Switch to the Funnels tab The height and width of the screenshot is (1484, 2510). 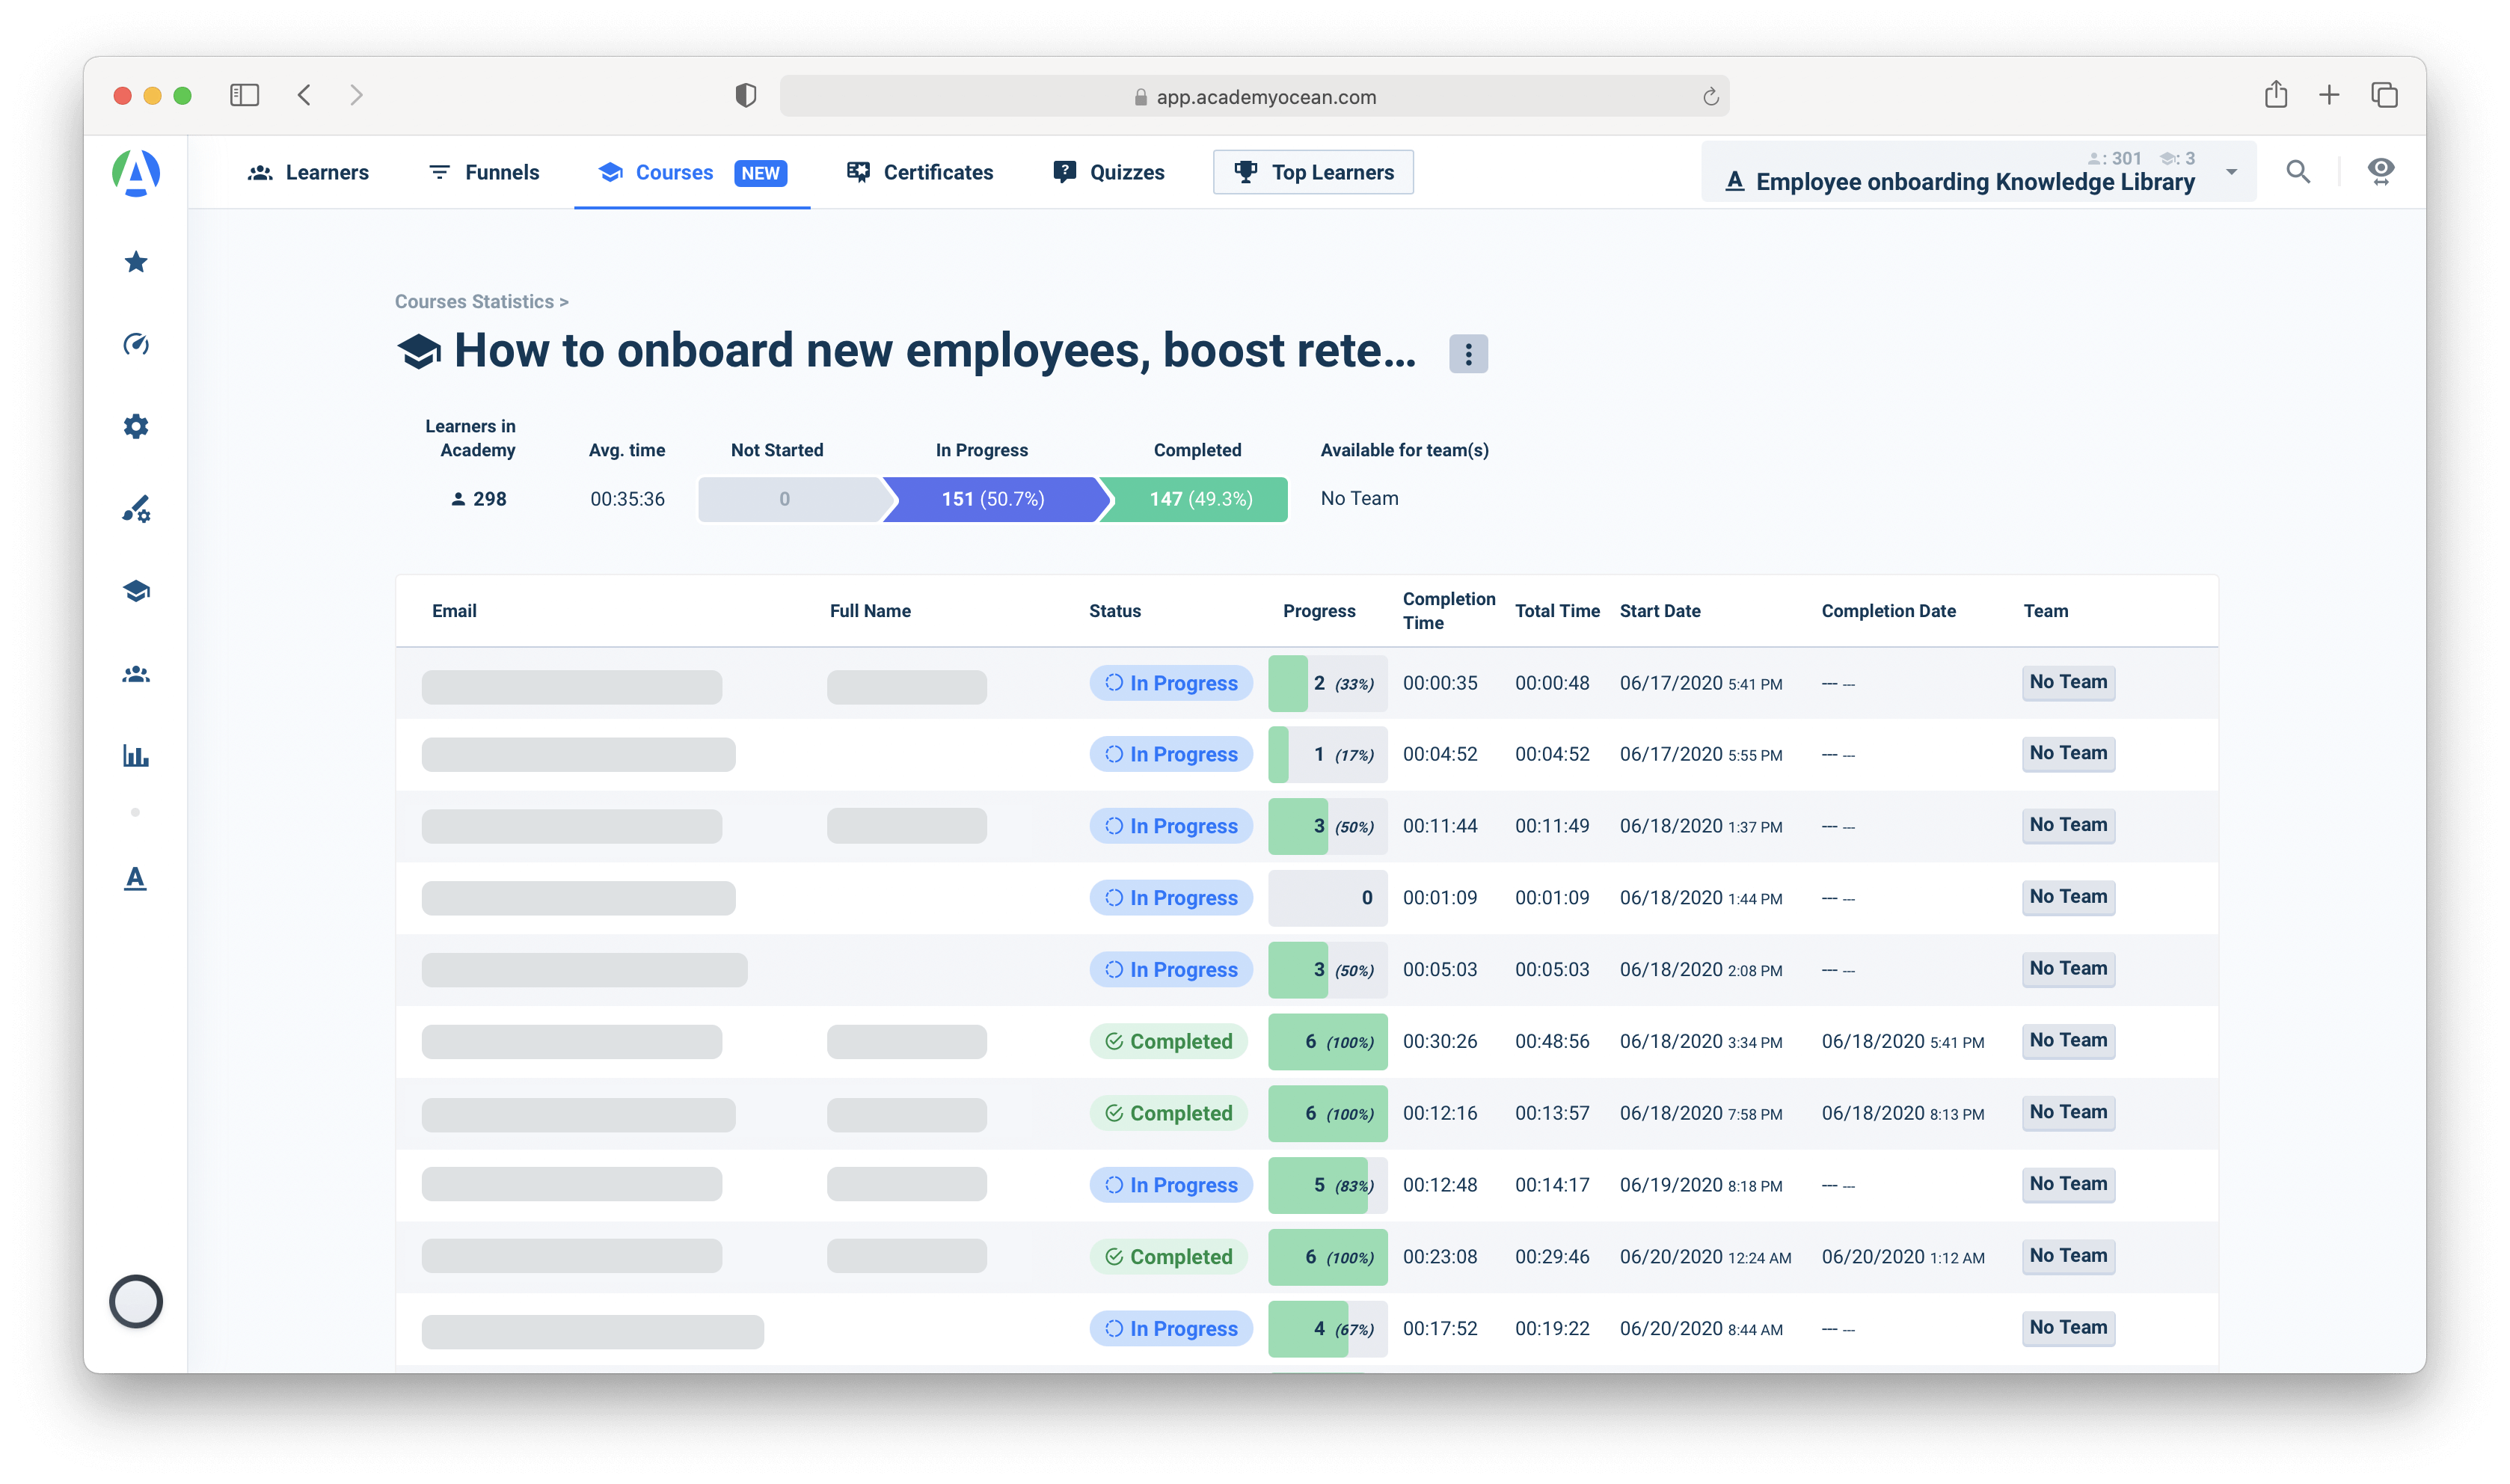484,172
